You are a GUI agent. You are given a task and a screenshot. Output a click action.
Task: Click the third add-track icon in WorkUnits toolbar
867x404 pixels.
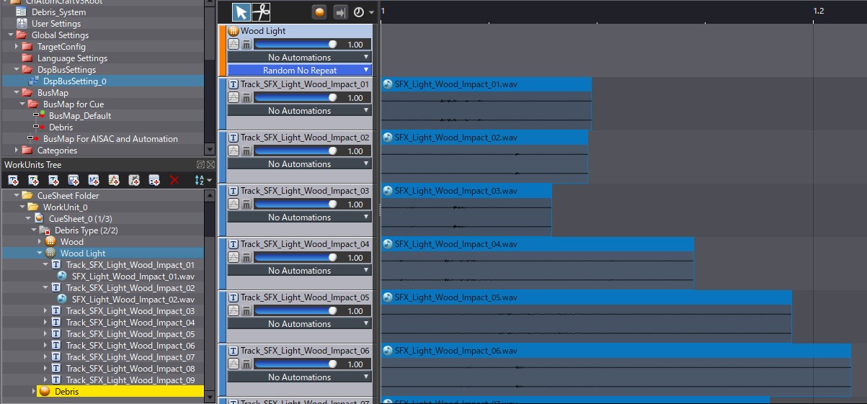53,180
